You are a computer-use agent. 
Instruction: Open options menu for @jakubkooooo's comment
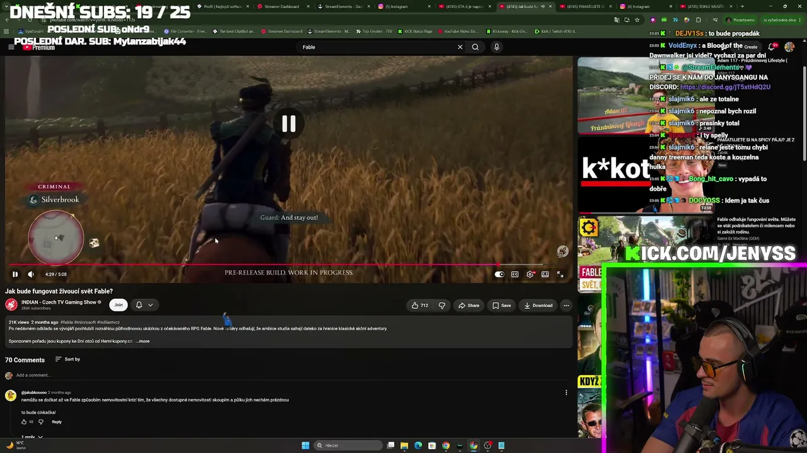click(566, 393)
